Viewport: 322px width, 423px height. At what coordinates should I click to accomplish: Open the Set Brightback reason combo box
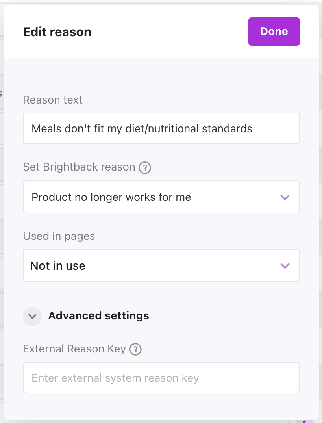pos(161,197)
